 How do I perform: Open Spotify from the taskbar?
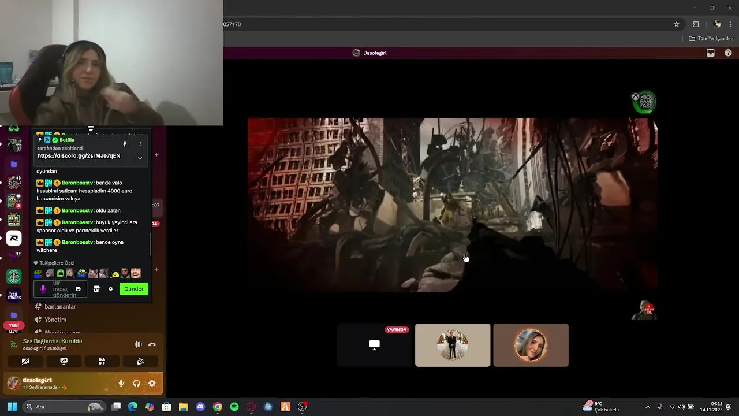234,407
